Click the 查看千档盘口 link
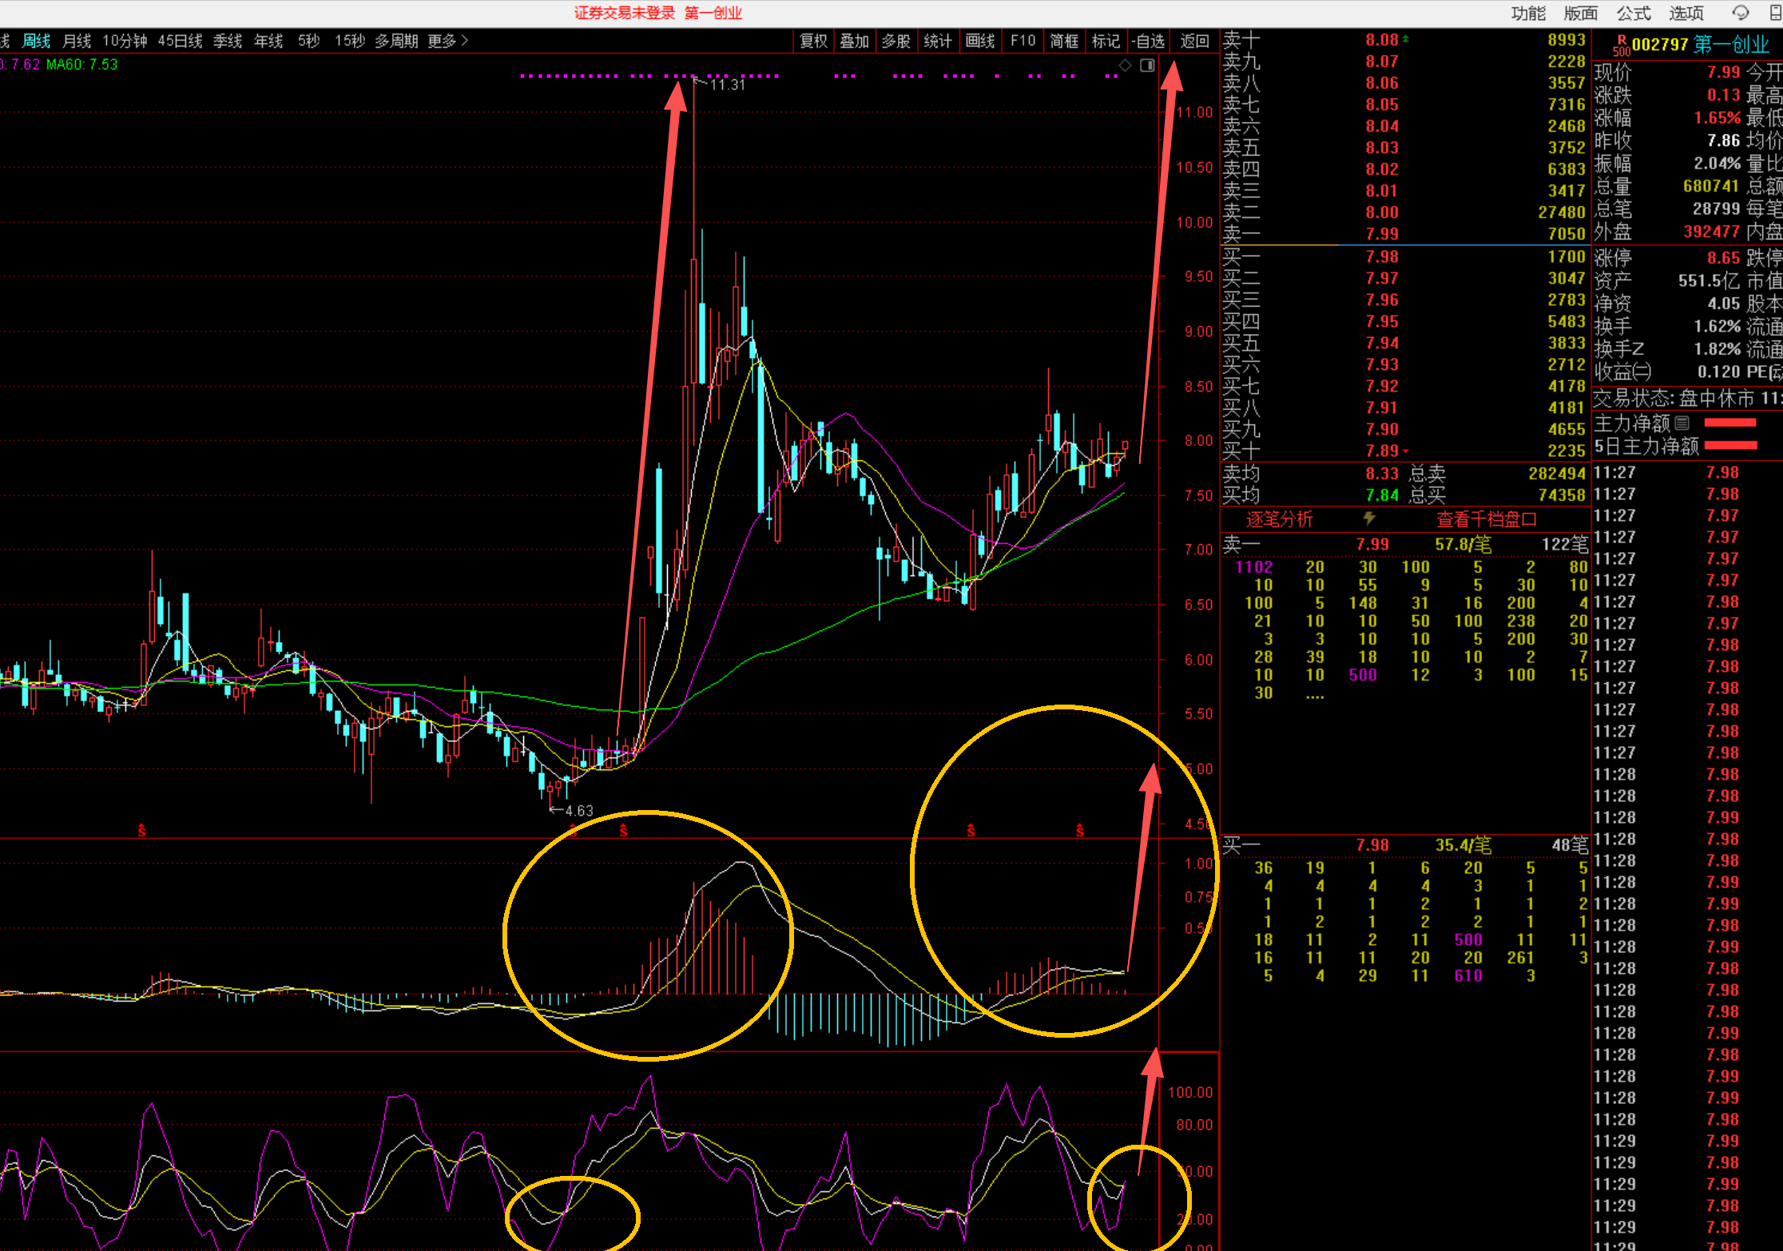Viewport: 1783px width, 1251px height. pos(1486,519)
